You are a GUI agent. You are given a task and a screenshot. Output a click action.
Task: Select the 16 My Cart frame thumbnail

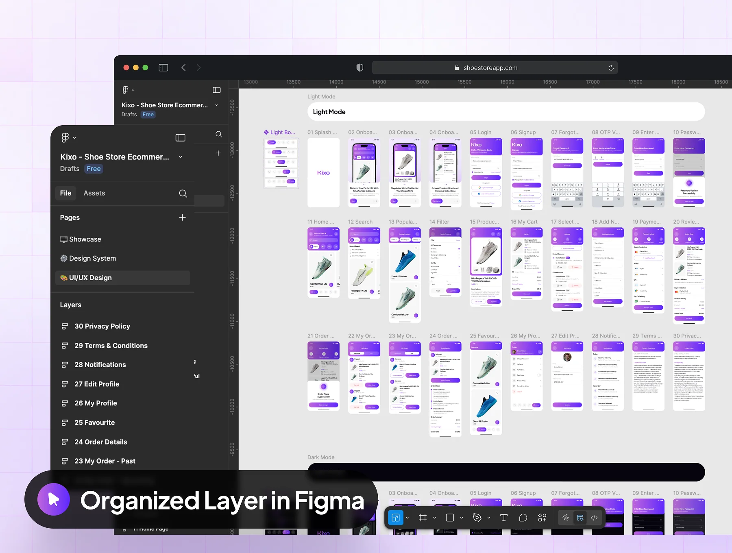pos(526,263)
